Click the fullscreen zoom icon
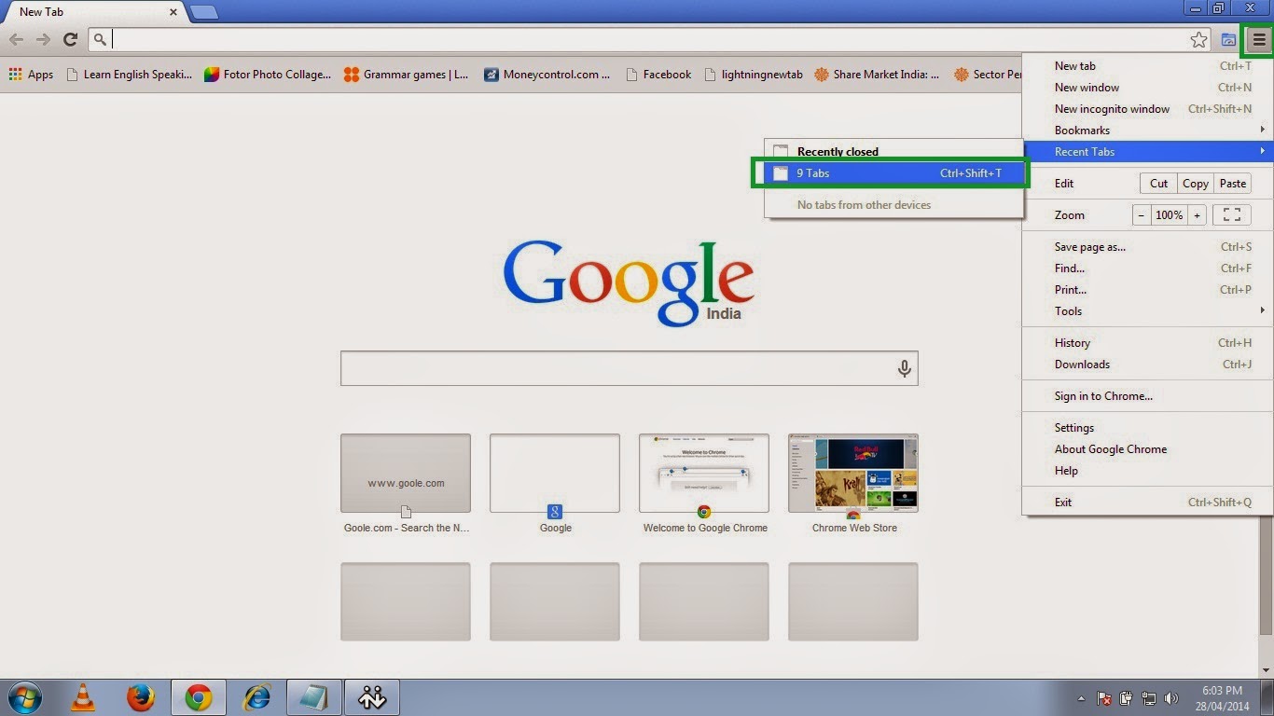1274x716 pixels. point(1231,214)
